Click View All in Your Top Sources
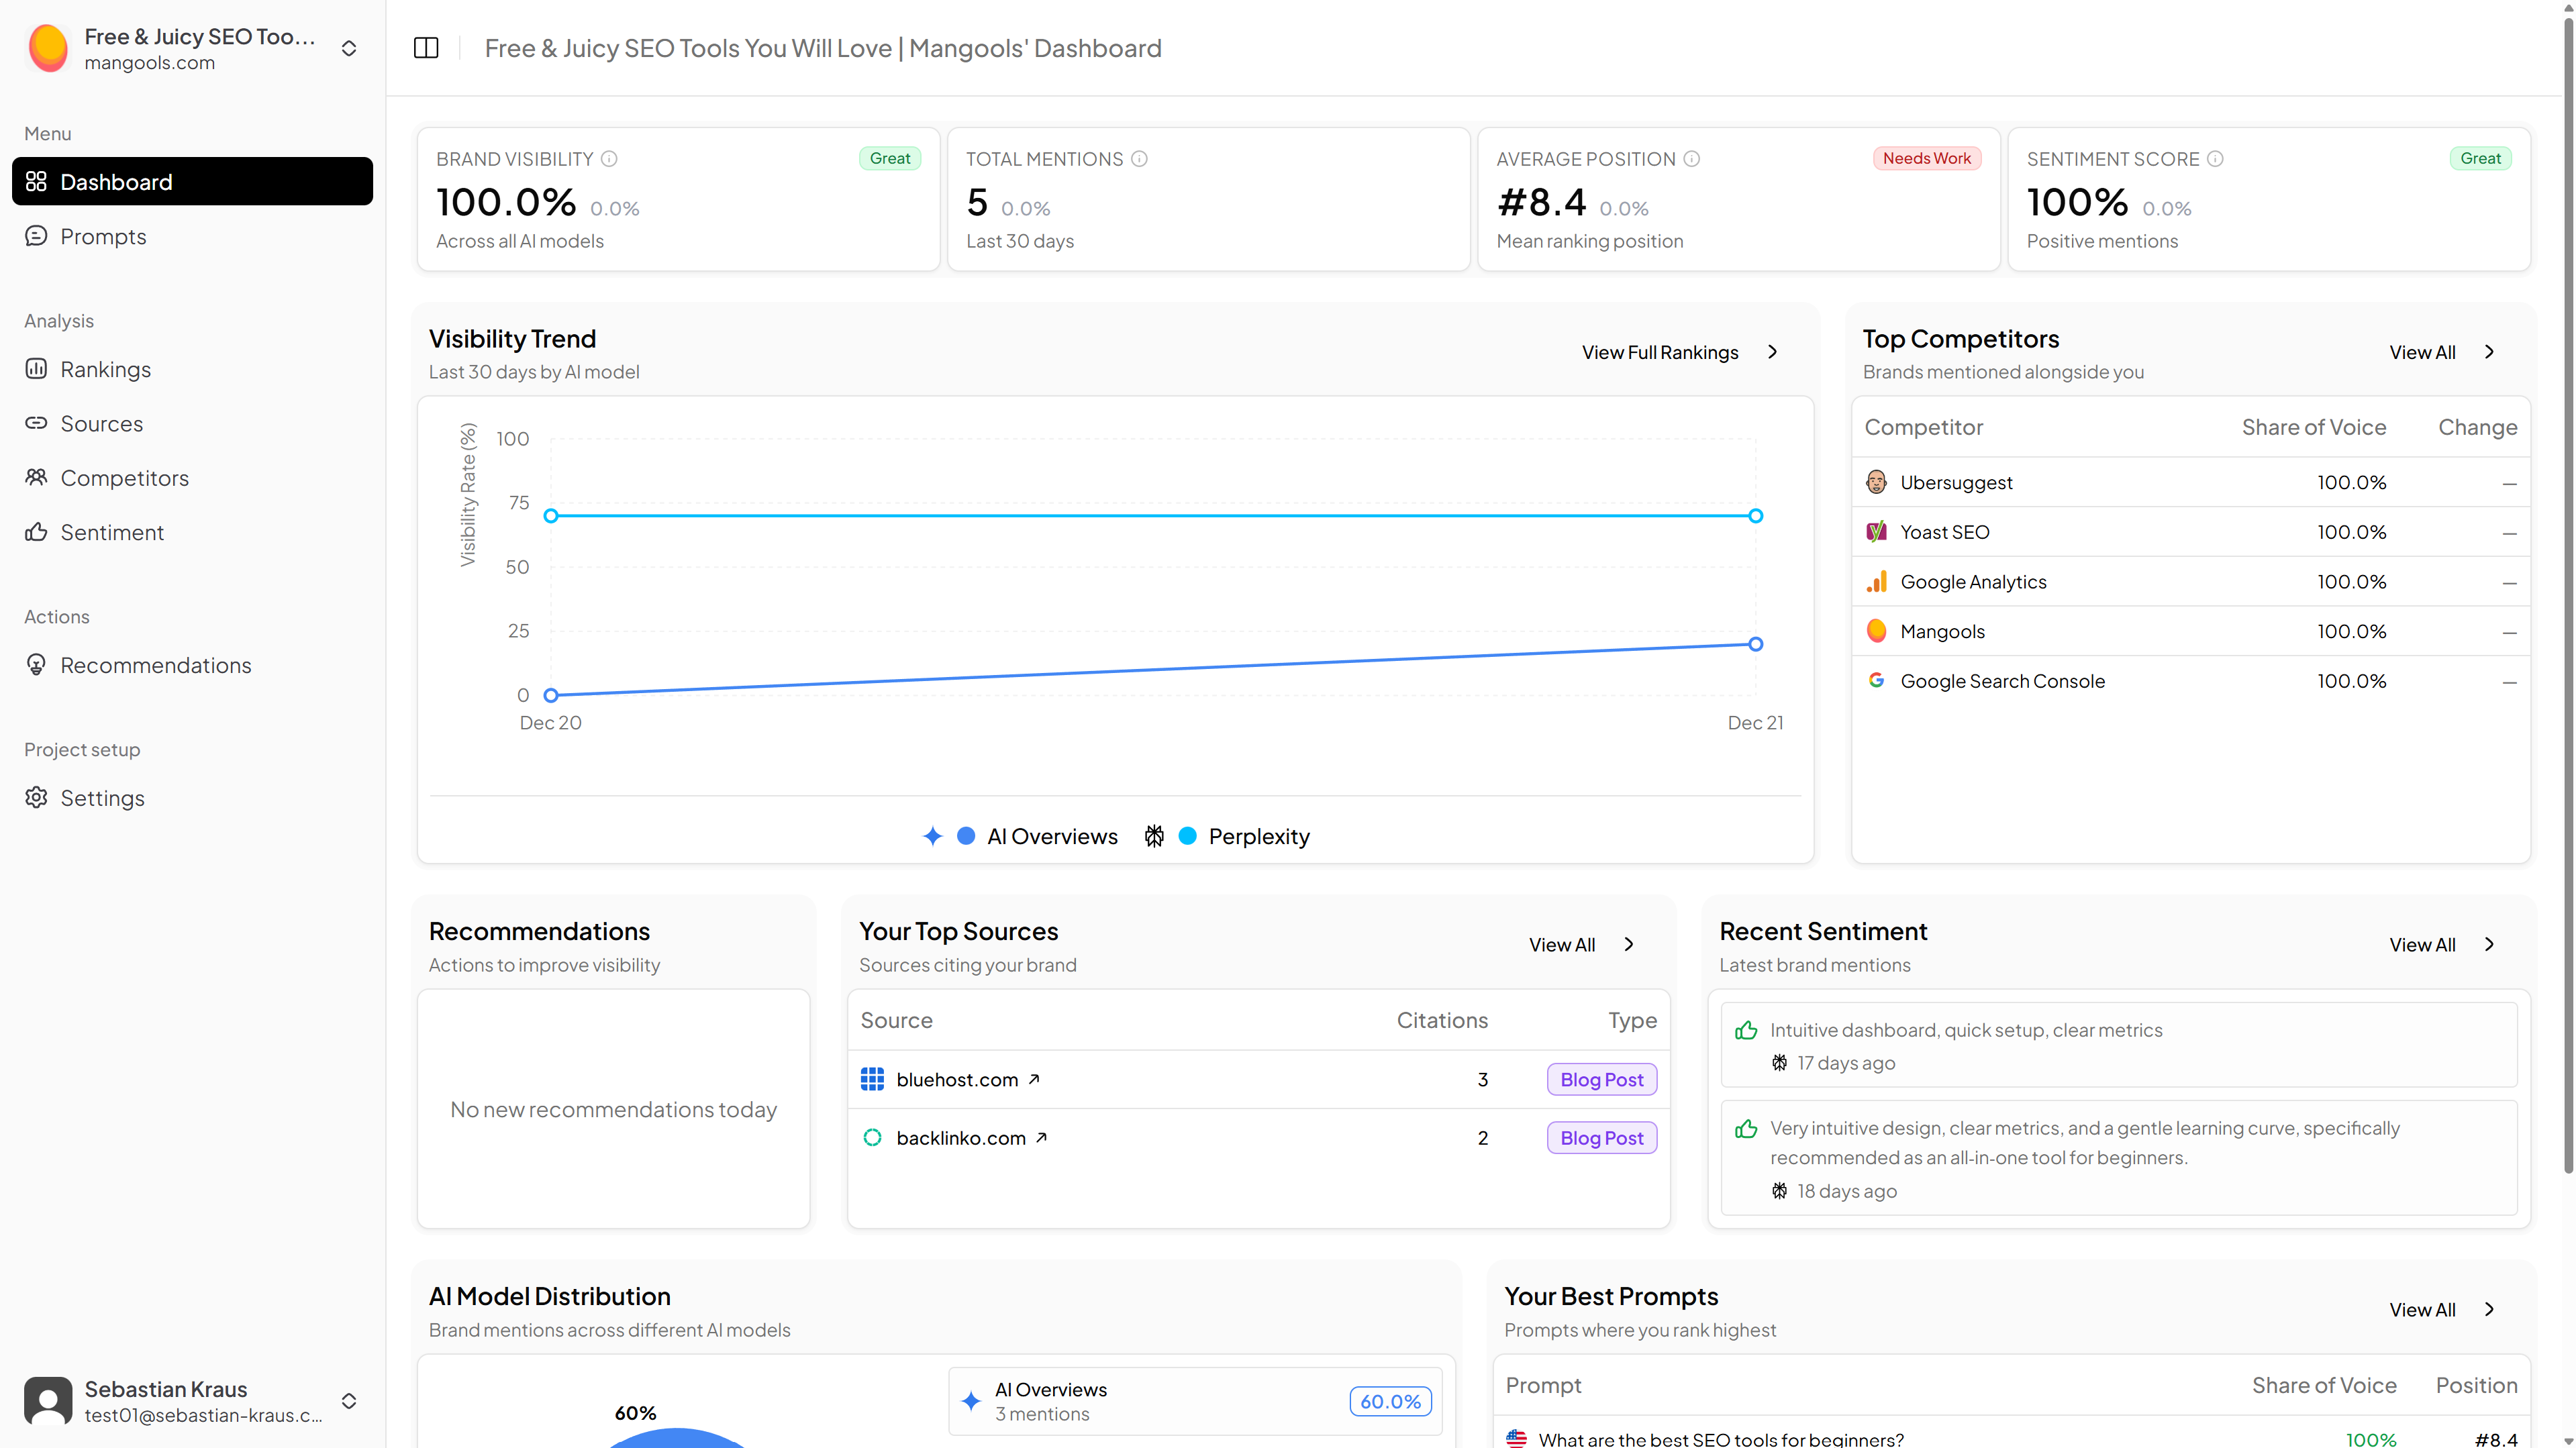Screen dimensions: 2576x1448 (1562, 944)
